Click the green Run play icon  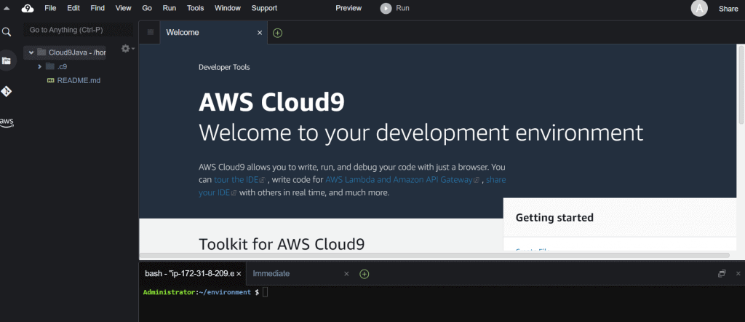point(386,8)
